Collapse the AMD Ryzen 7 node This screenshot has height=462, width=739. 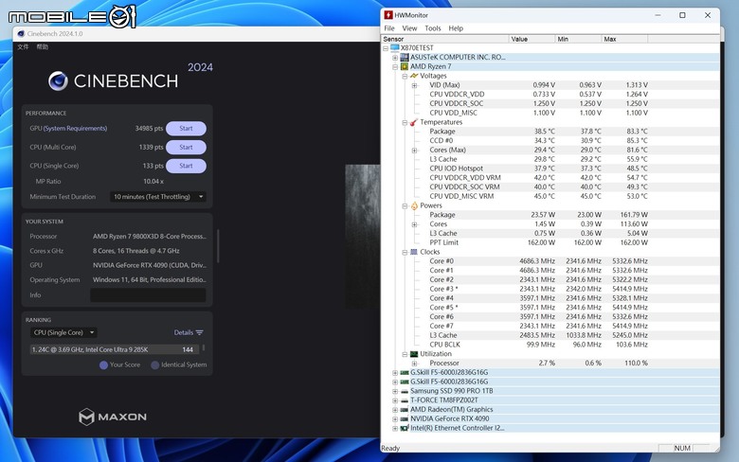(395, 67)
